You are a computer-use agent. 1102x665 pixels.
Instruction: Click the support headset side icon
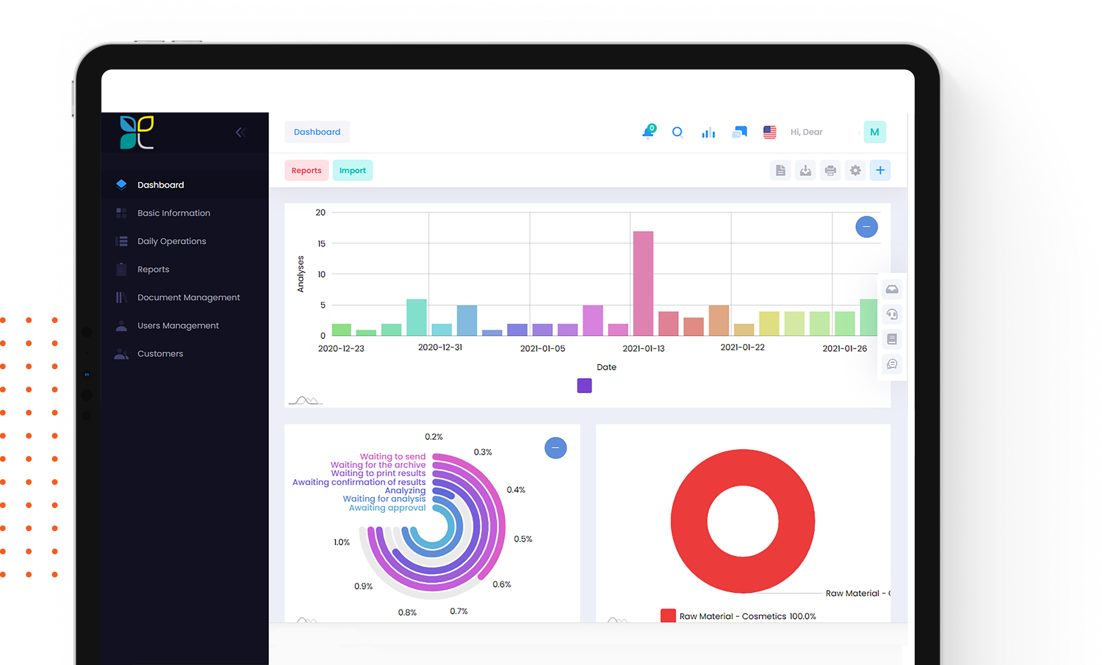coord(892,314)
